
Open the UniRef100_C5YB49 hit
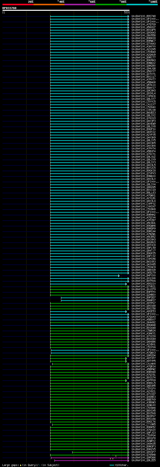point(143,52)
